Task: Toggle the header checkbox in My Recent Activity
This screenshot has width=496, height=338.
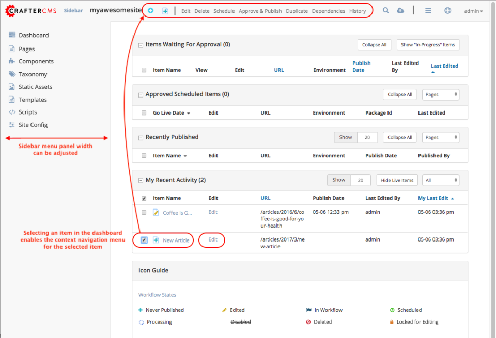Action: pos(144,198)
